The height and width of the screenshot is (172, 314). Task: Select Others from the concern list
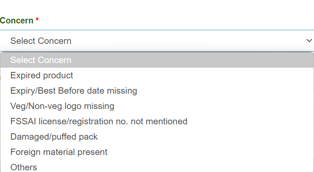[24, 167]
